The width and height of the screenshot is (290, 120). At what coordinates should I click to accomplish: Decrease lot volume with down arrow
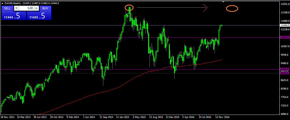click(16, 8)
